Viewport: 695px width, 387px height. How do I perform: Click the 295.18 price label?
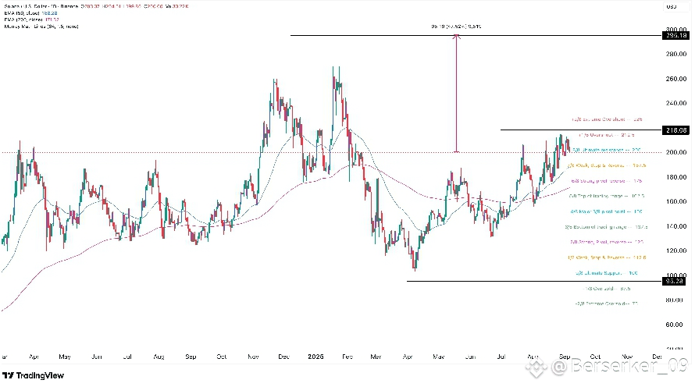click(675, 35)
